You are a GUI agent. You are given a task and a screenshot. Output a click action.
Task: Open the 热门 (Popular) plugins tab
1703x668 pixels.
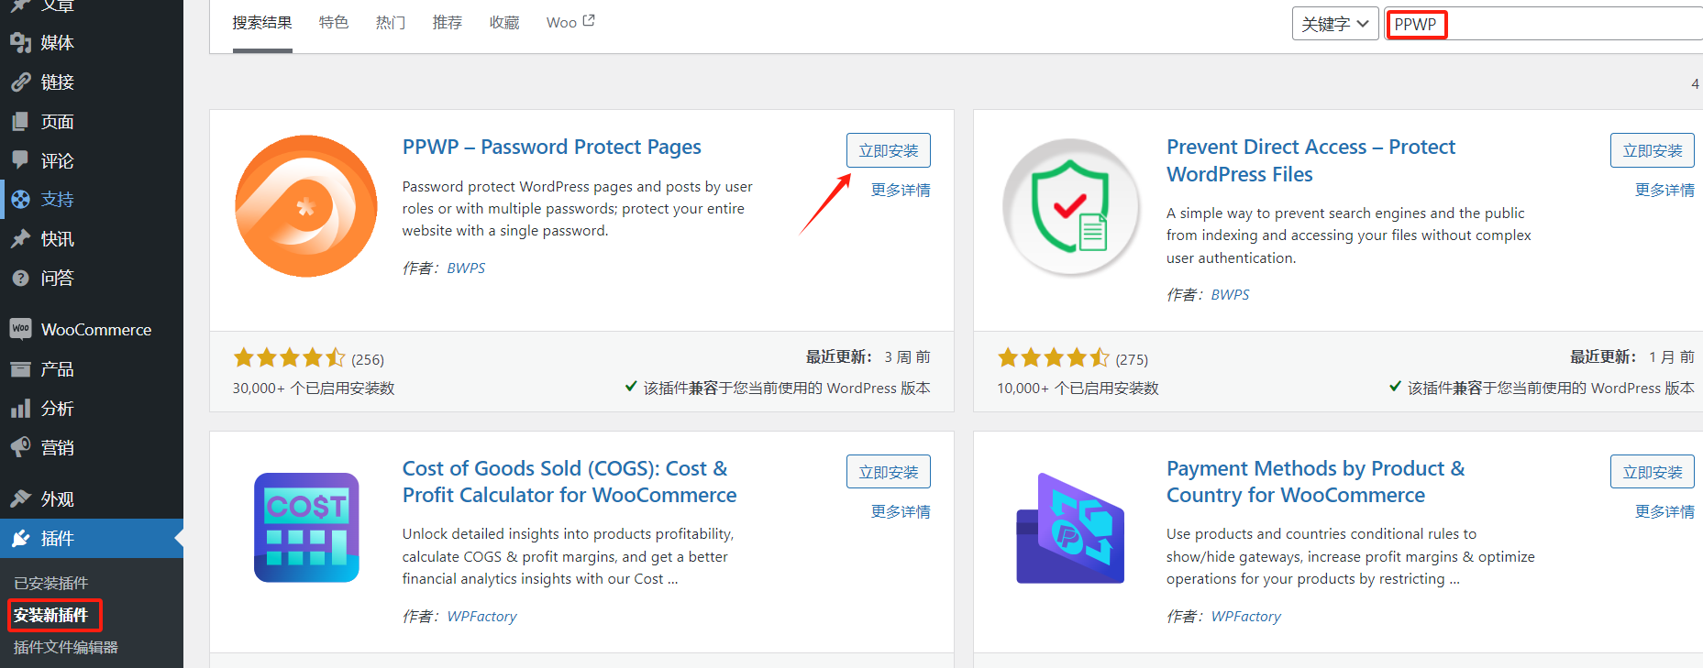click(x=391, y=22)
